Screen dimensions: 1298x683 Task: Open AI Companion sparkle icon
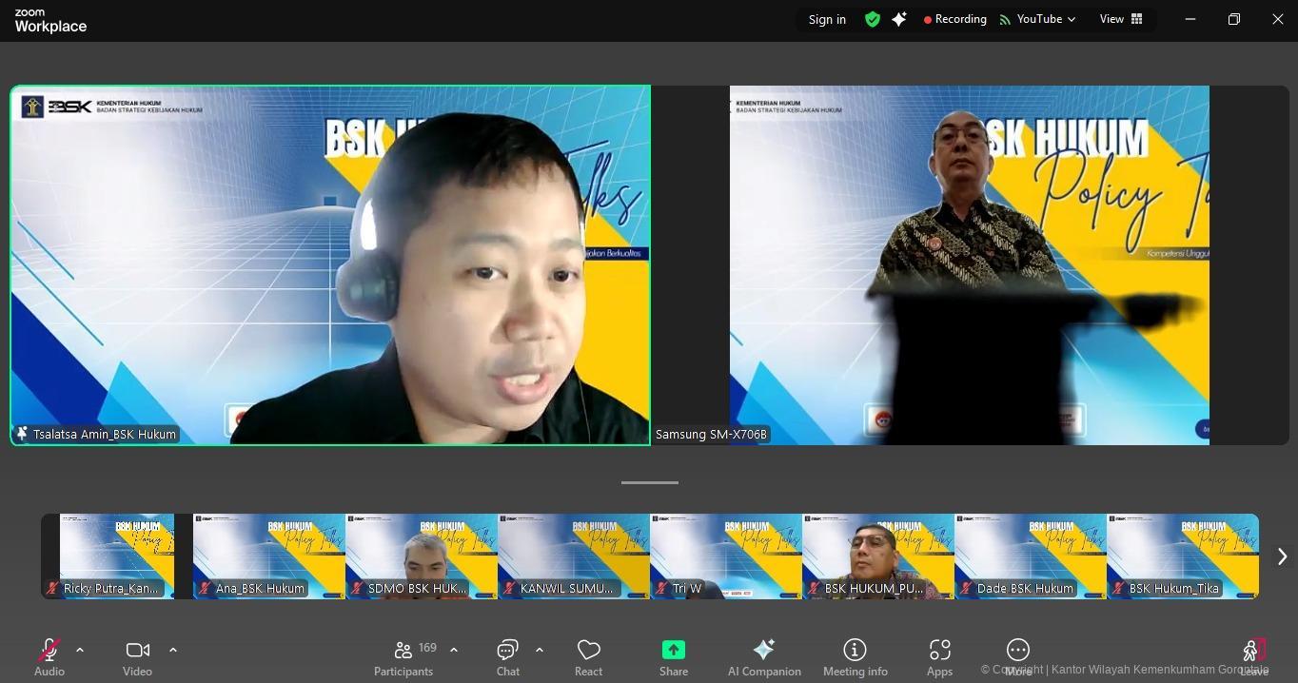tap(763, 651)
